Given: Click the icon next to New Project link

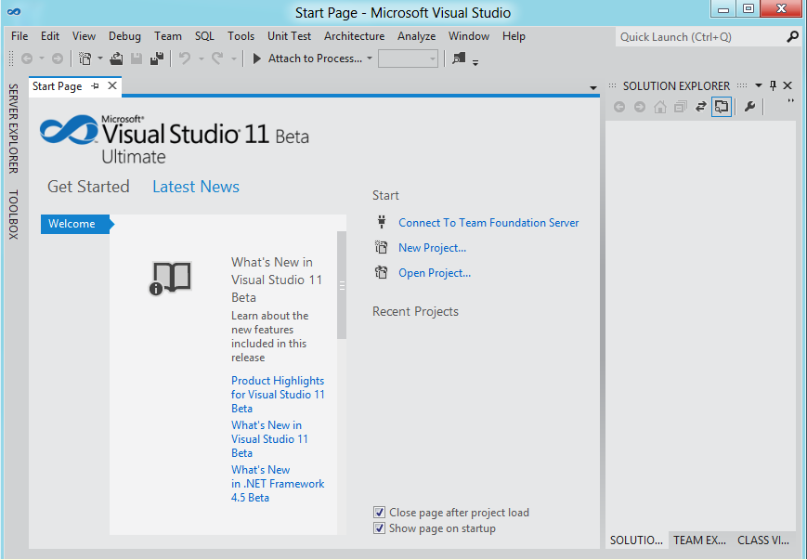Looking at the screenshot, I should (x=382, y=248).
